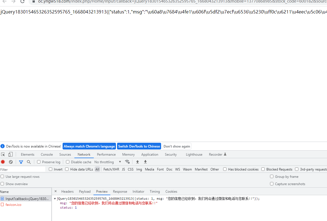Select the favicon.ico request row
The width and height of the screenshot is (327, 221).
(13, 205)
